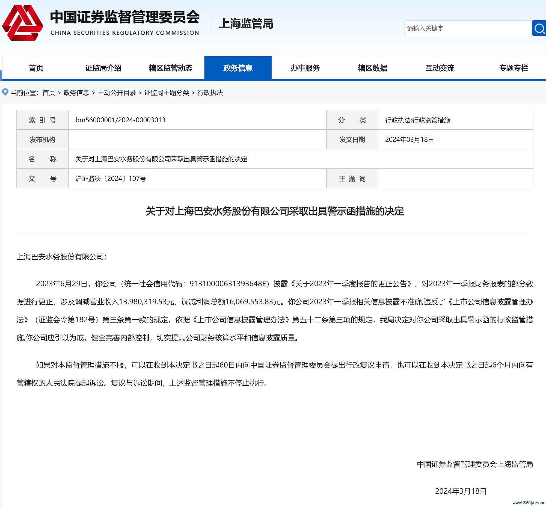Open the 专题专栏 navigation tab
The height and width of the screenshot is (507, 546).
[x=513, y=68]
